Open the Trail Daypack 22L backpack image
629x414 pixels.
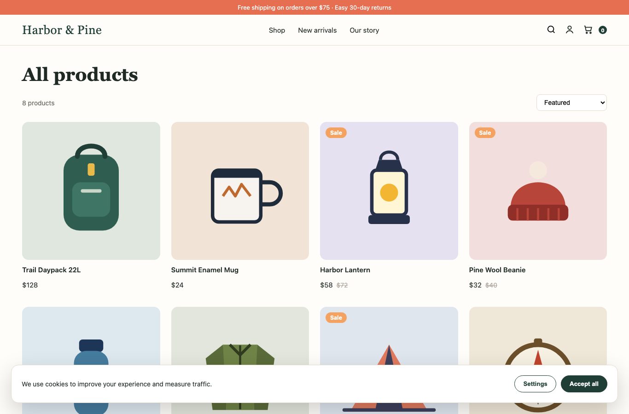tap(91, 191)
